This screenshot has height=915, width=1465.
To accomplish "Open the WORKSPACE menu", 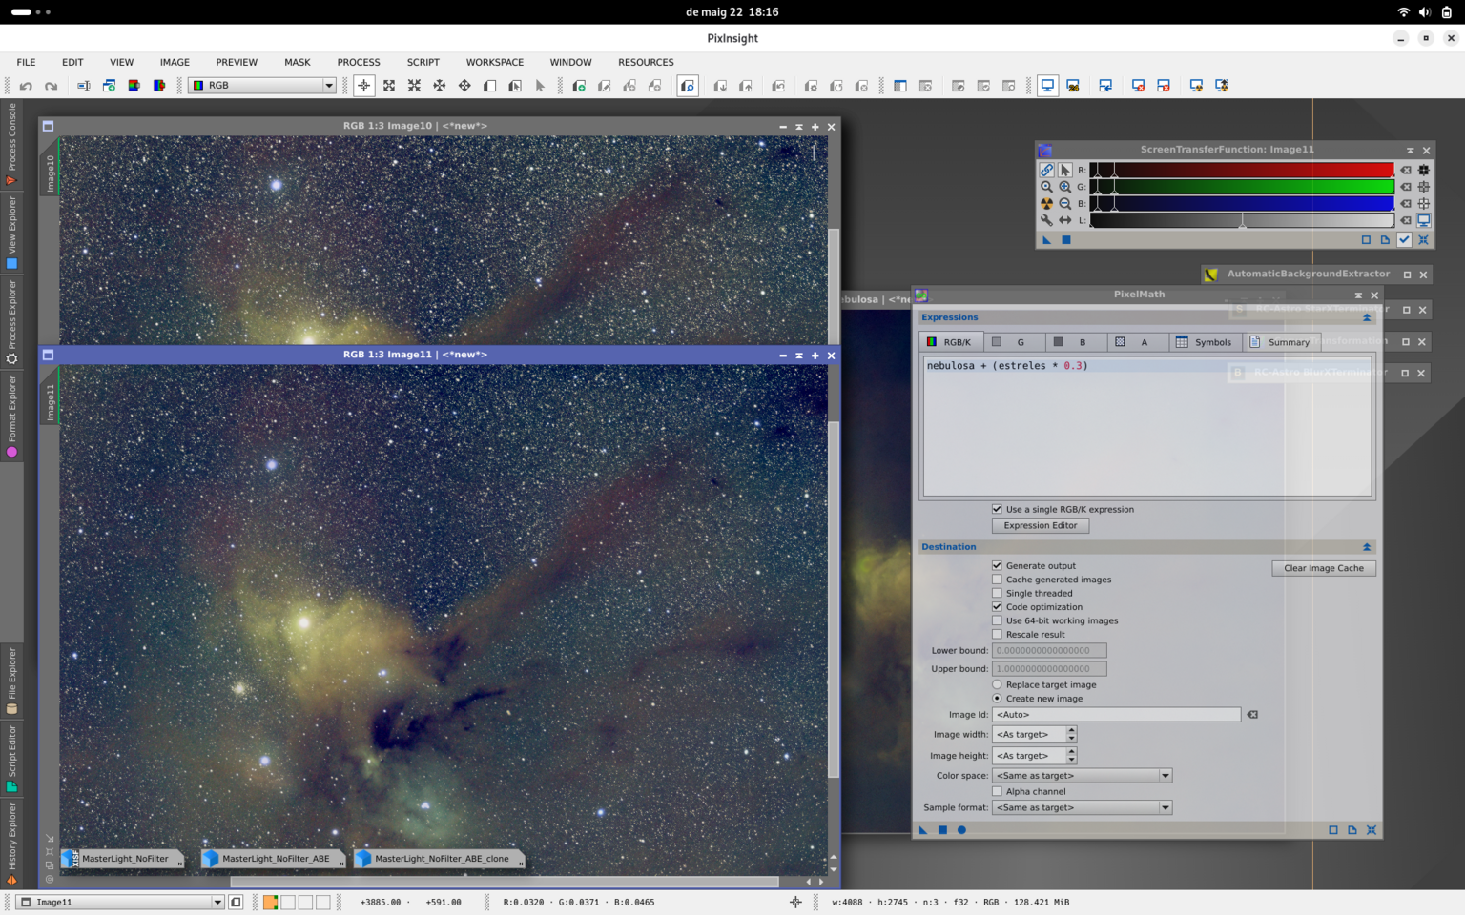I will (495, 62).
